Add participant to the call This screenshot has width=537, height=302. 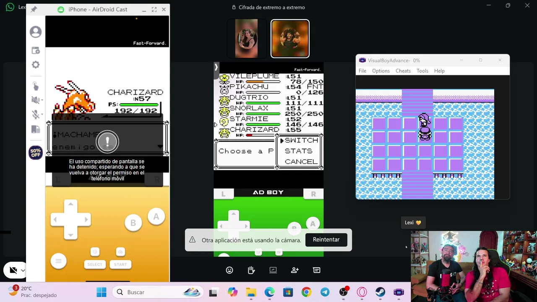point(295,270)
